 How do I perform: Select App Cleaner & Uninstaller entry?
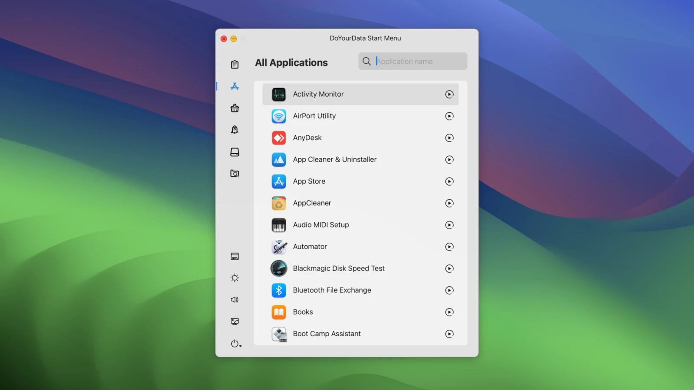[334, 159]
